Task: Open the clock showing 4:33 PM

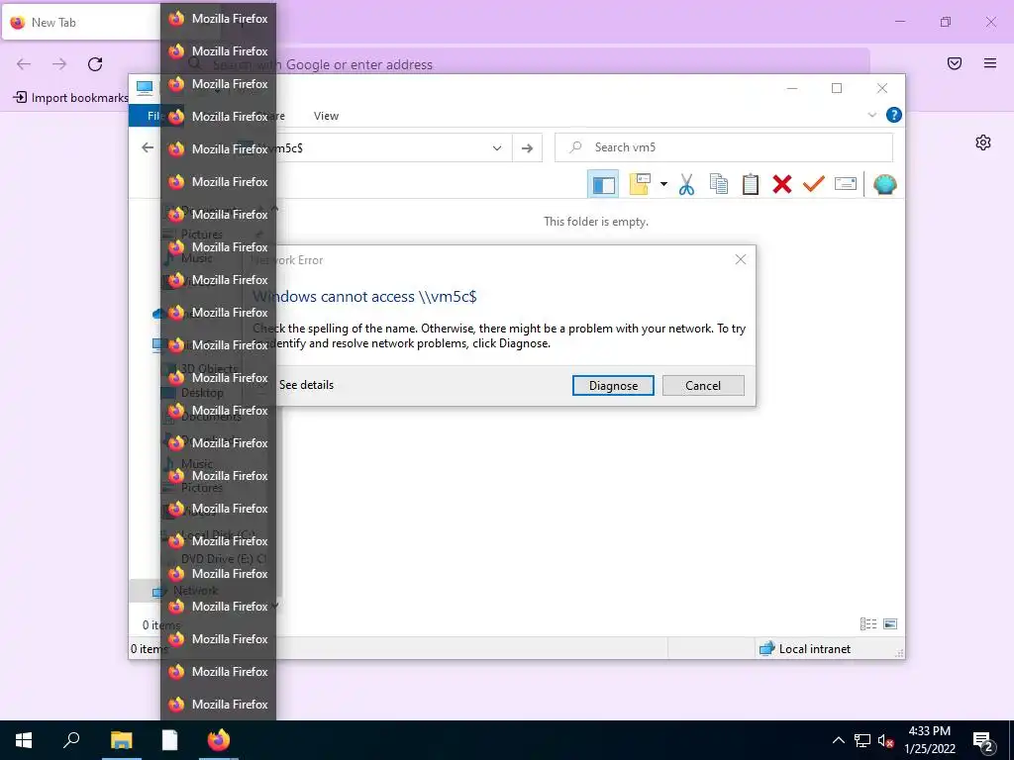Action: [930, 740]
